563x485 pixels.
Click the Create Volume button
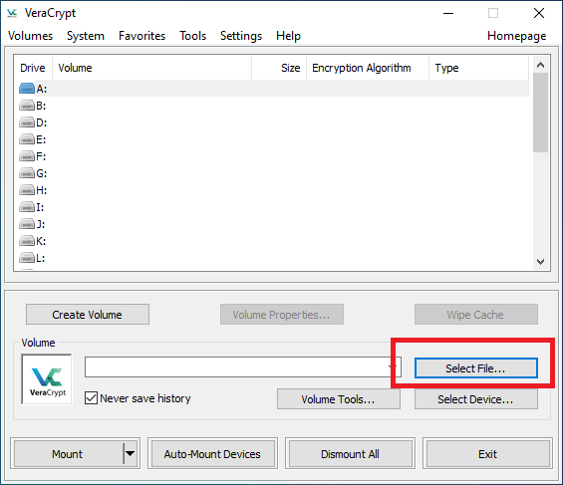coord(88,315)
